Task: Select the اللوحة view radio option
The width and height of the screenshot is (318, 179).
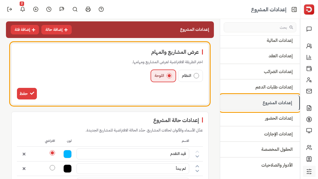Action: (x=163, y=76)
